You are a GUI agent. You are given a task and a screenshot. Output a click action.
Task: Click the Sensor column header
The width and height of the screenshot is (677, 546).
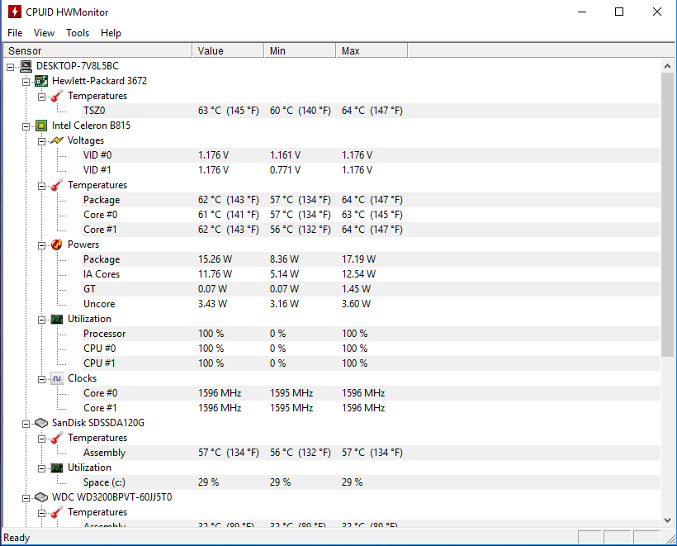tap(97, 50)
